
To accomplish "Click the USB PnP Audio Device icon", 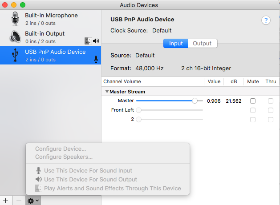I will [15, 55].
